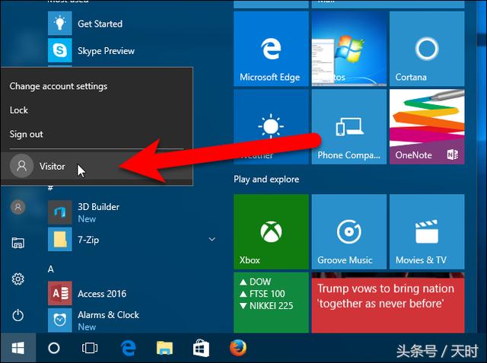
Task: Launch Edge from the taskbar
Action: coord(128,348)
